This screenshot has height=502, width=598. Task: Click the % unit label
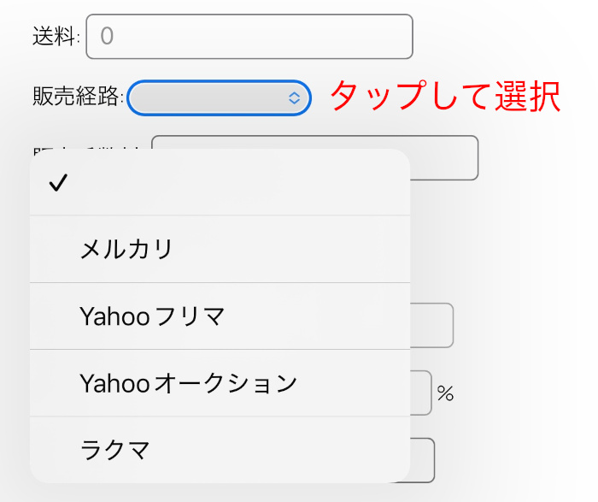(x=445, y=393)
